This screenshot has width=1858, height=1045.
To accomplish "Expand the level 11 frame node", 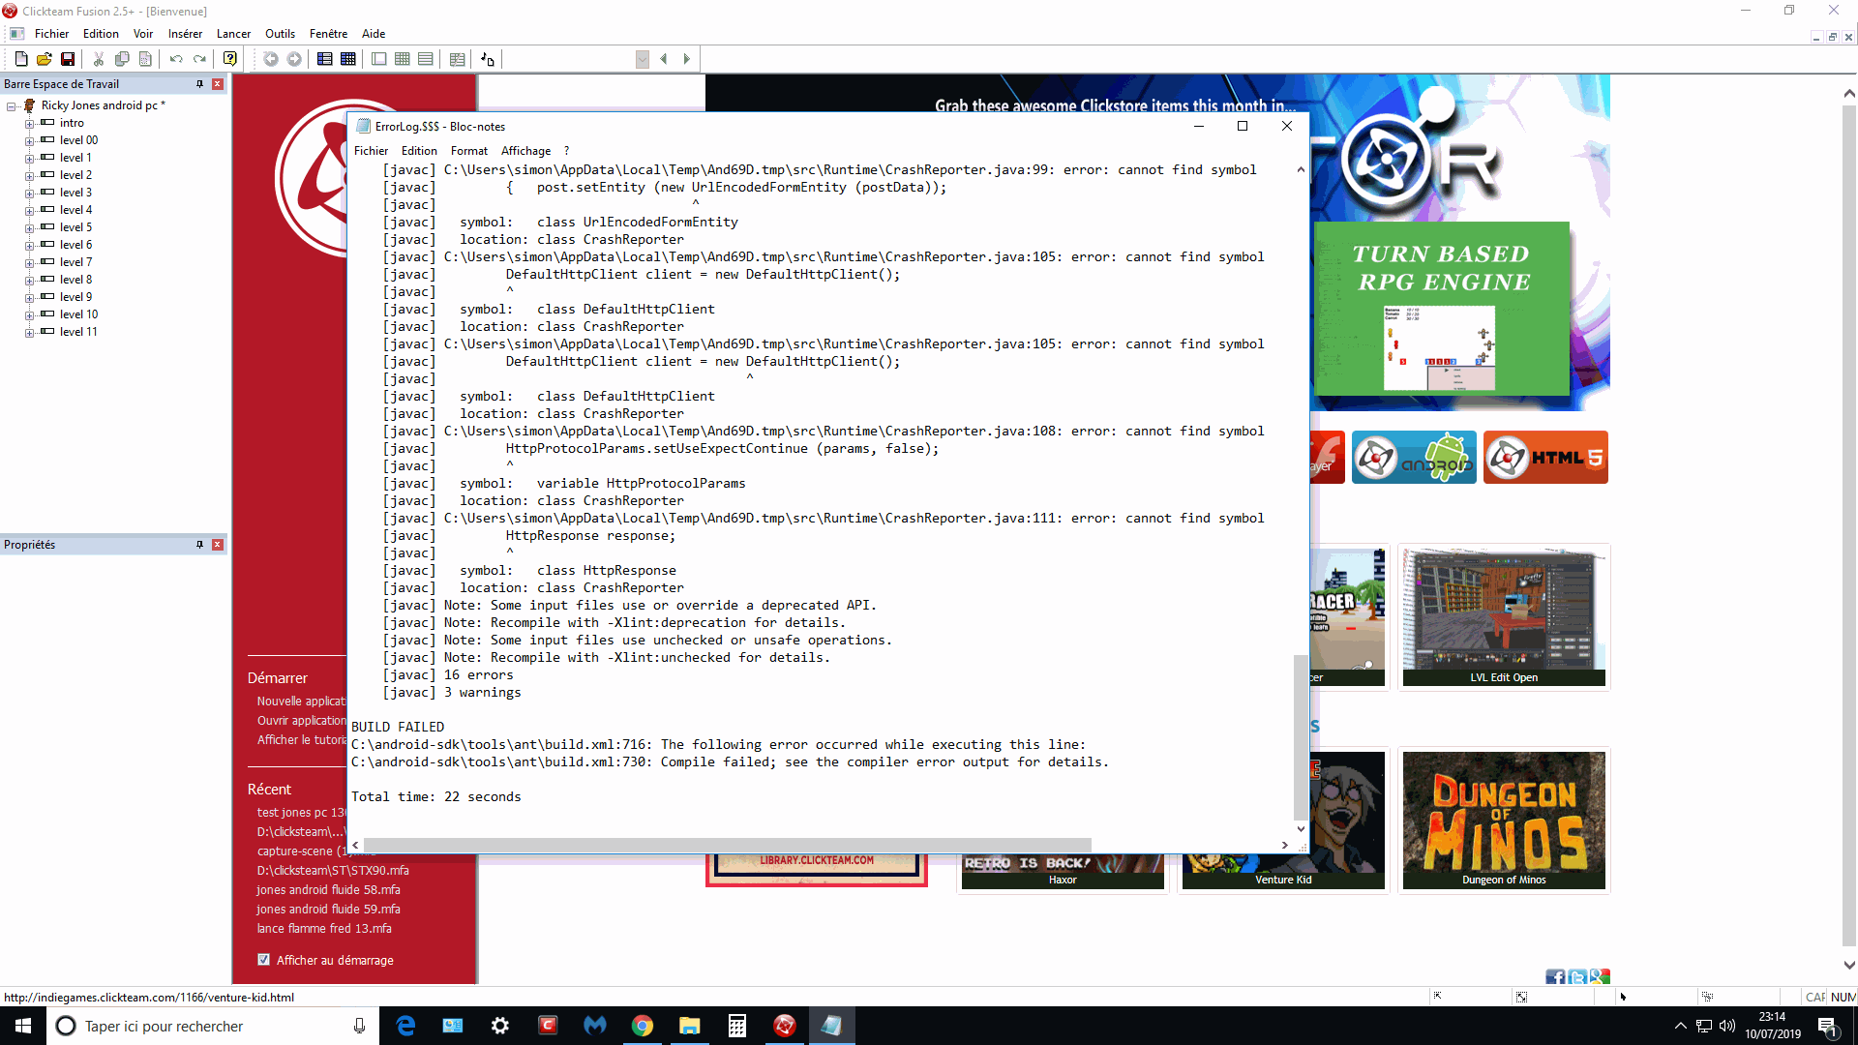I will [29, 333].
